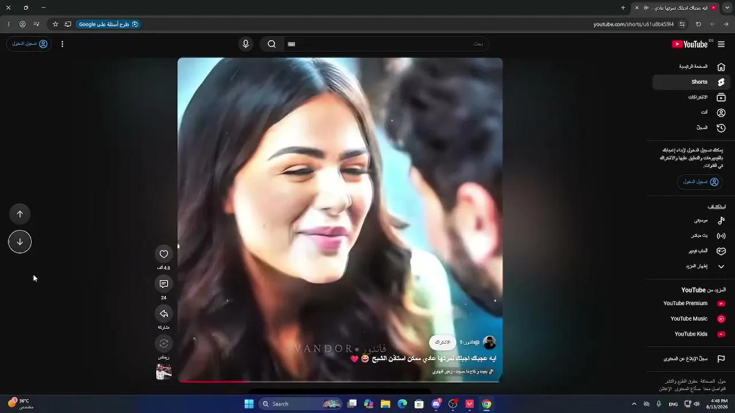The image size is (735, 413).
Task: Select Shorts in the sidebar
Action: 691,82
